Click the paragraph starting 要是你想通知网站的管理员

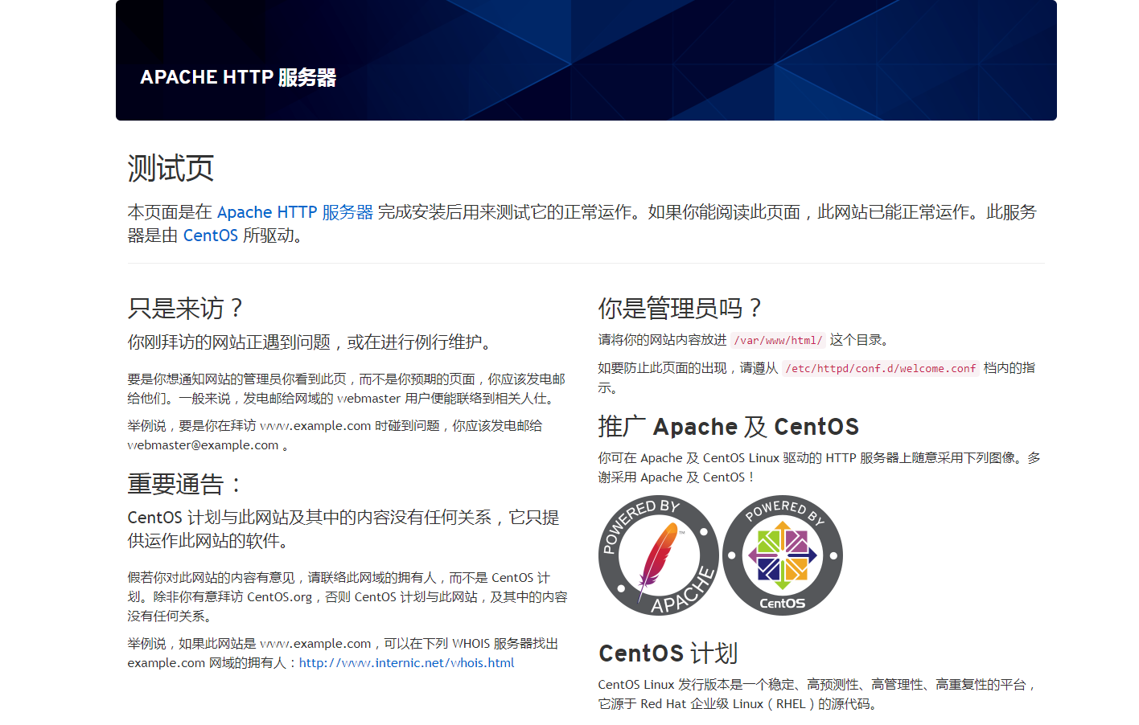347,389
